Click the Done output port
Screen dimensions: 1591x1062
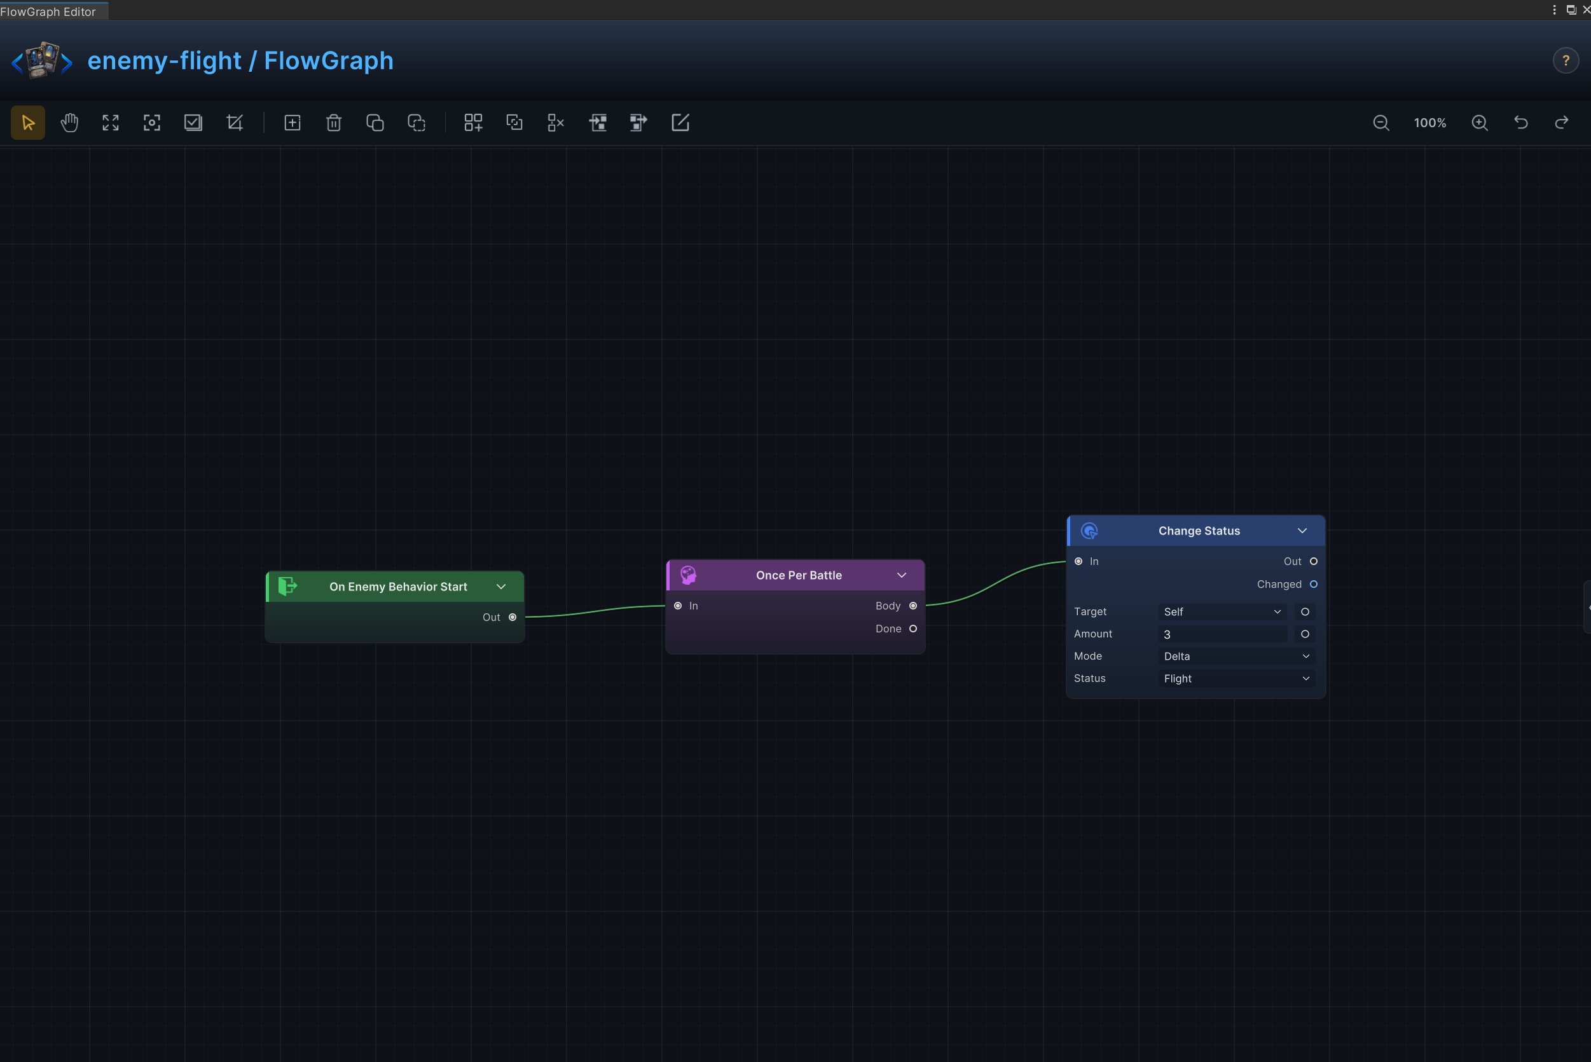tap(913, 629)
